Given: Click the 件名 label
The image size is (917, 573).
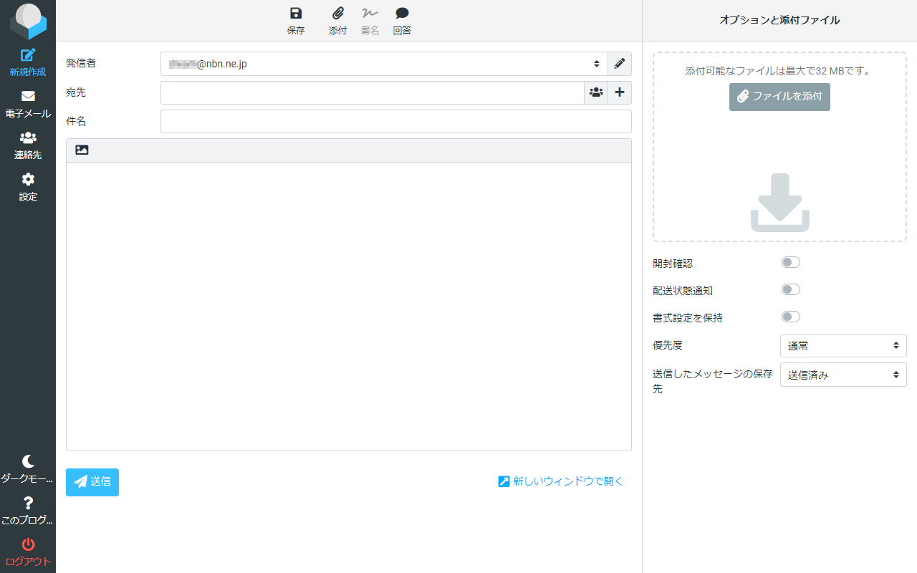Looking at the screenshot, I should [x=76, y=121].
